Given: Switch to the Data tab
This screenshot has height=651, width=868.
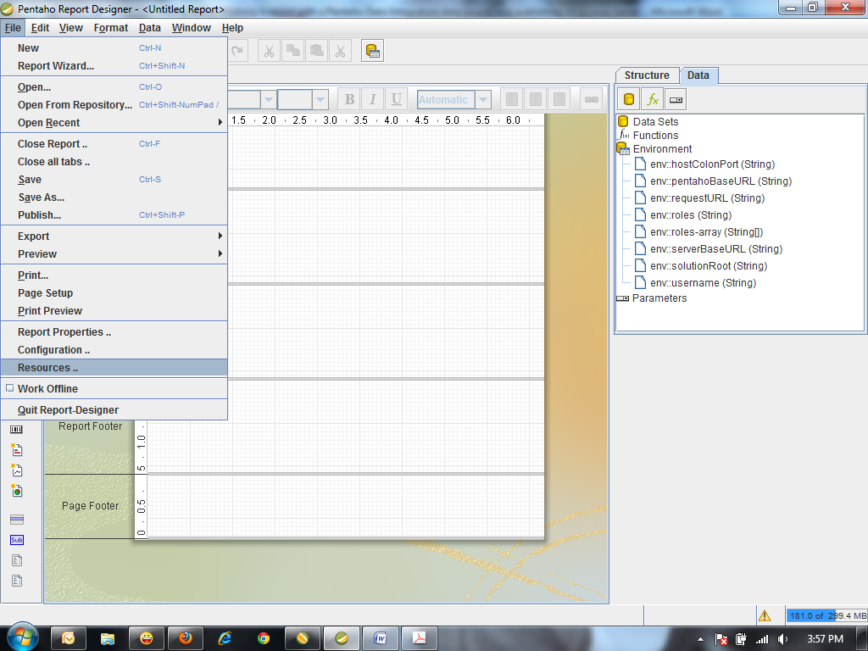Looking at the screenshot, I should coord(698,75).
